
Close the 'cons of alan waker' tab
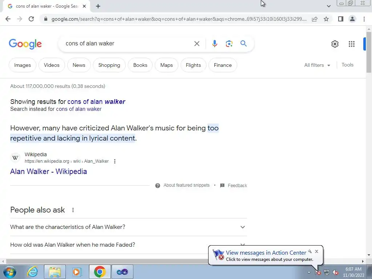tap(84, 6)
